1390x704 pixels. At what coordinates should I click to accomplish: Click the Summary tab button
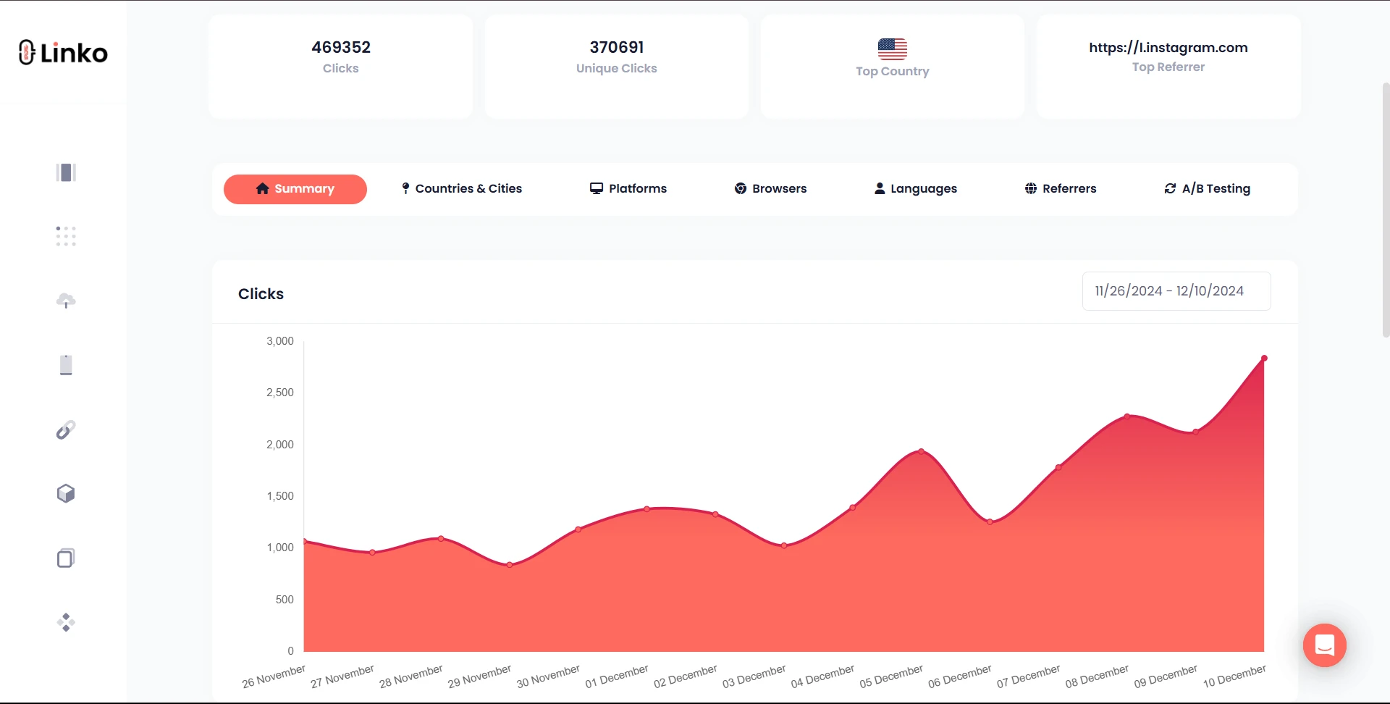(295, 189)
